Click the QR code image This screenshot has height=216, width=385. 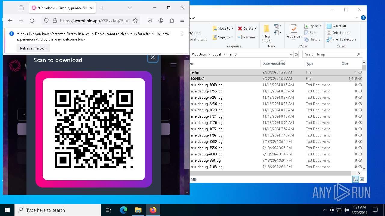[94, 129]
